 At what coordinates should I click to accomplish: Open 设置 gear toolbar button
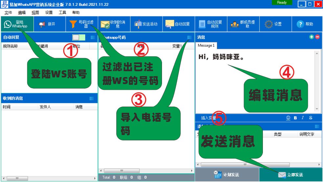(x=275, y=24)
